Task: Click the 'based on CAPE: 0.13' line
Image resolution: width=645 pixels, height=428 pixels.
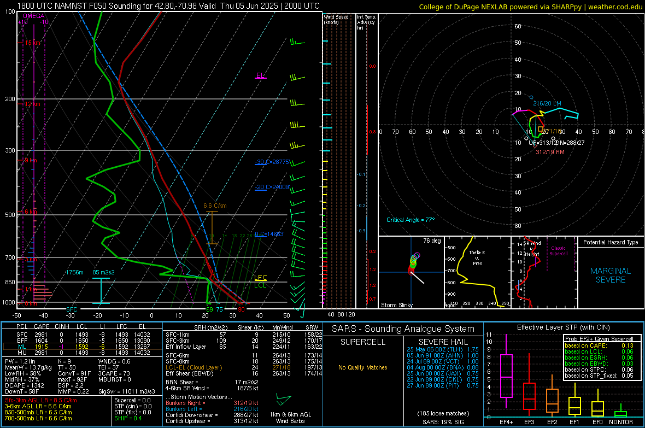Action: click(x=599, y=345)
